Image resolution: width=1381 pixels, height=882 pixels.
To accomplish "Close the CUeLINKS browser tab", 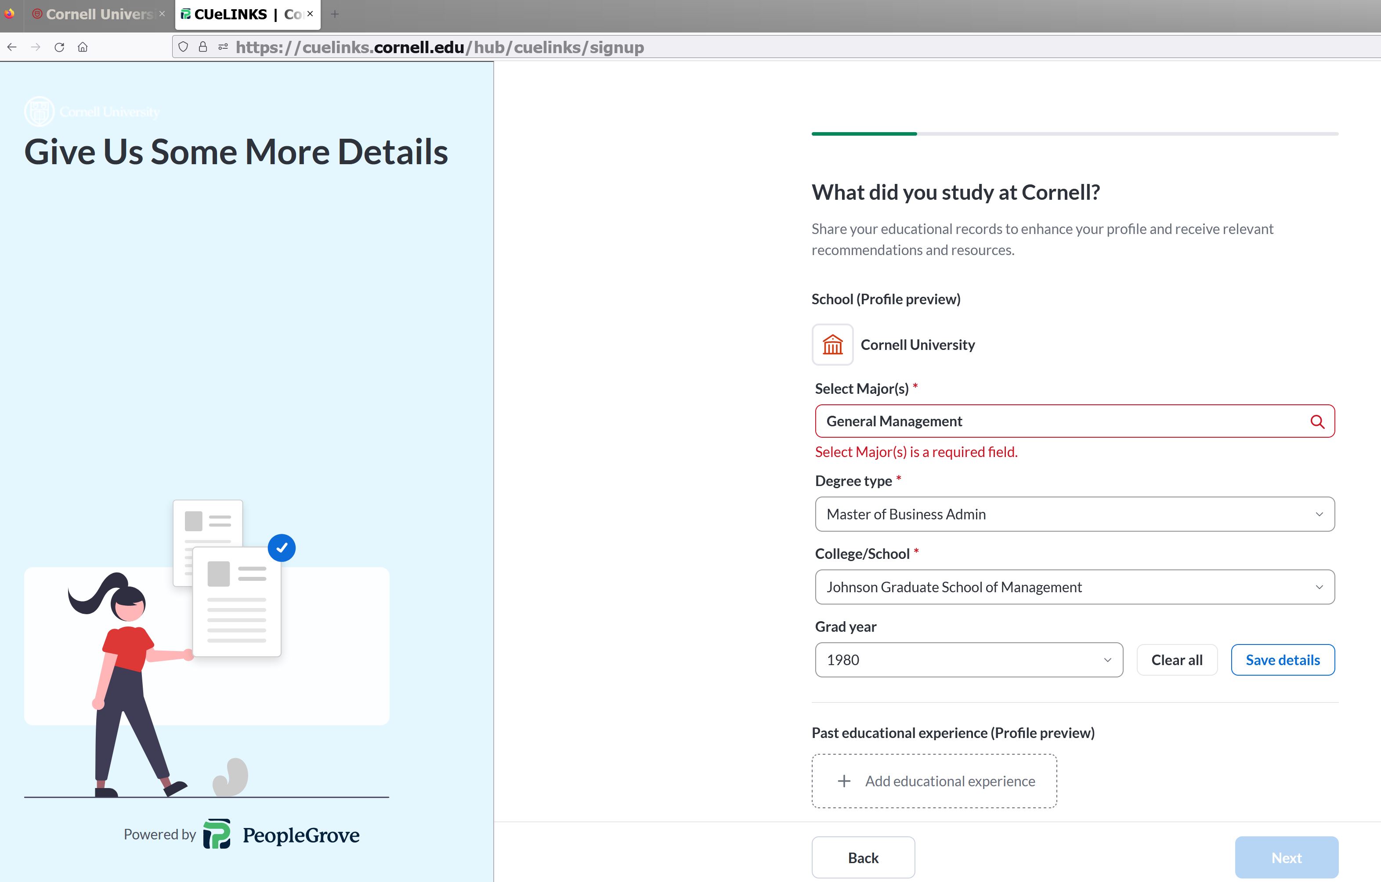I will [x=310, y=14].
